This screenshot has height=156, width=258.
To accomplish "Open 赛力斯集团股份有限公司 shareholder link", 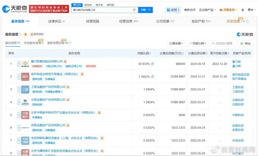I will tap(46, 61).
